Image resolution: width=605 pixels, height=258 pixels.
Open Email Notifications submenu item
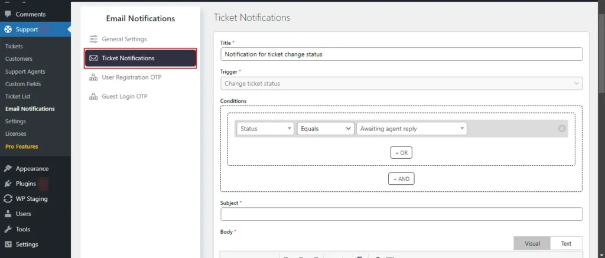30,109
